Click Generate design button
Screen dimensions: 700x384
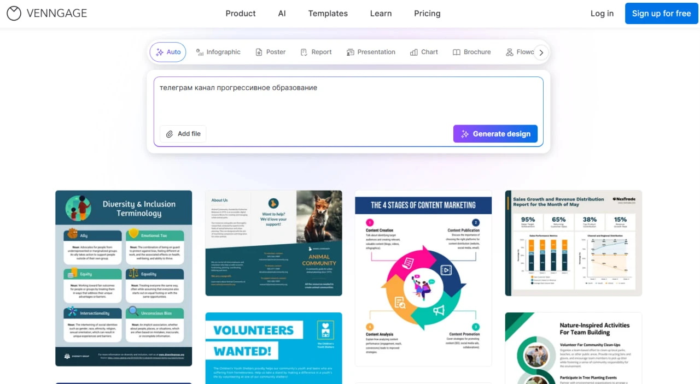pyautogui.click(x=495, y=134)
